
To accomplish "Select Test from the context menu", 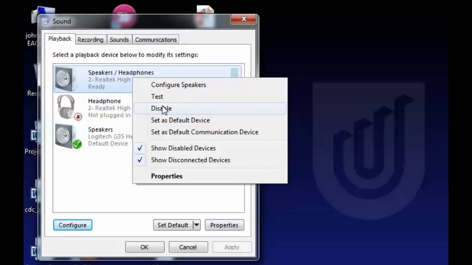I will pos(157,96).
